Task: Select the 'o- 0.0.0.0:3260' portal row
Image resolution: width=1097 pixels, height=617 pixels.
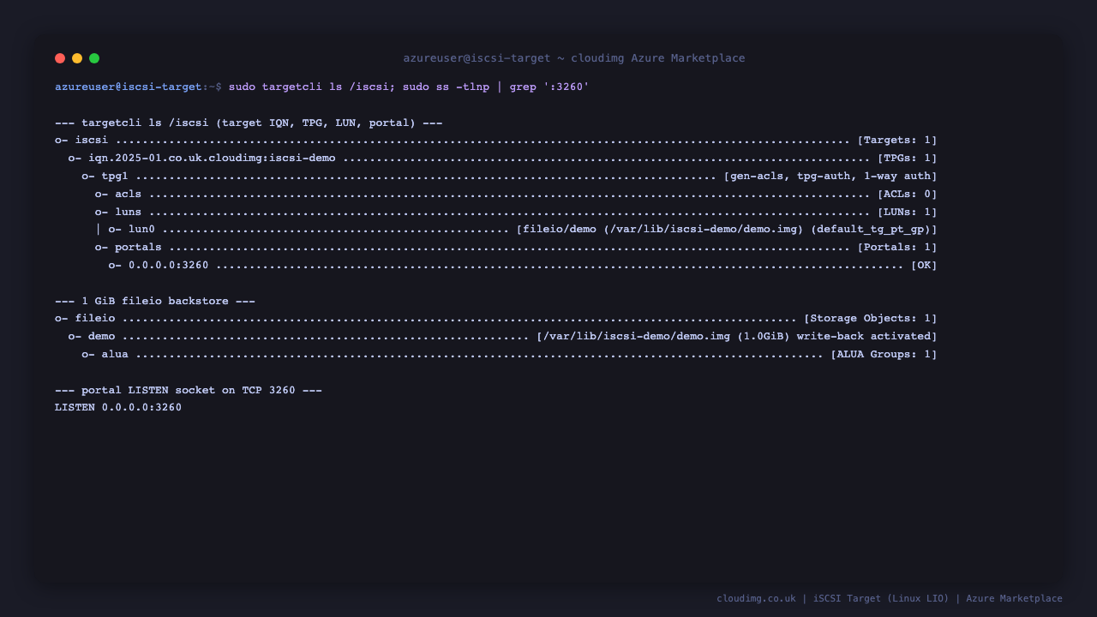Action: 523,266
